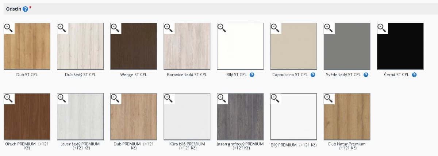Select the Dub PREMIUM wood swatch
Image resolution: width=438 pixels, height=156 pixels.
[134, 117]
